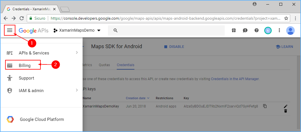Go back to the previous browser page
The width and height of the screenshot is (301, 132).
6,18
